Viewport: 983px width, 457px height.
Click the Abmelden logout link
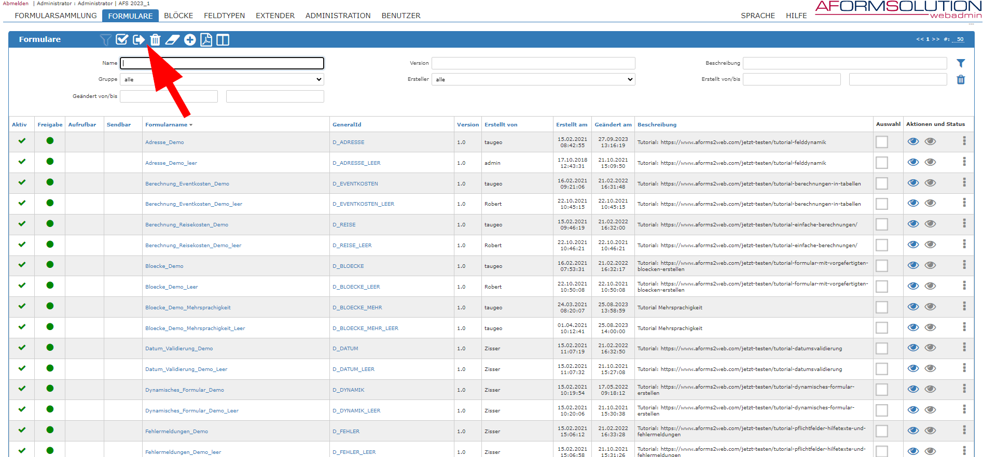point(16,4)
